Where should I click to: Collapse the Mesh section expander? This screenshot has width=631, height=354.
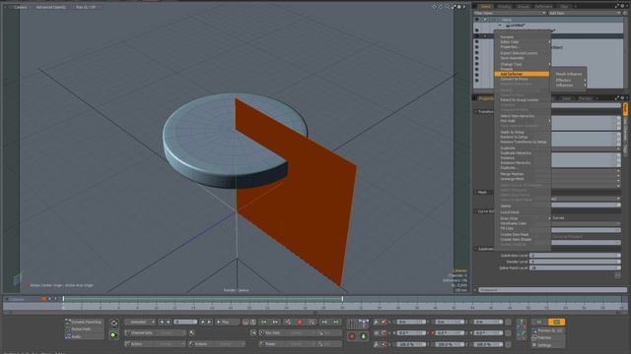475,193
